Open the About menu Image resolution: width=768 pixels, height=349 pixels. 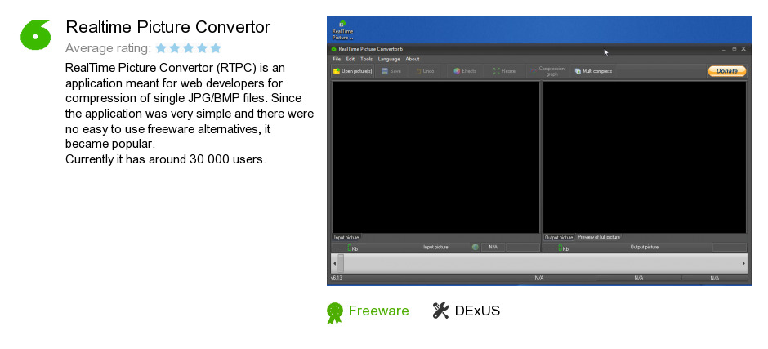click(413, 59)
